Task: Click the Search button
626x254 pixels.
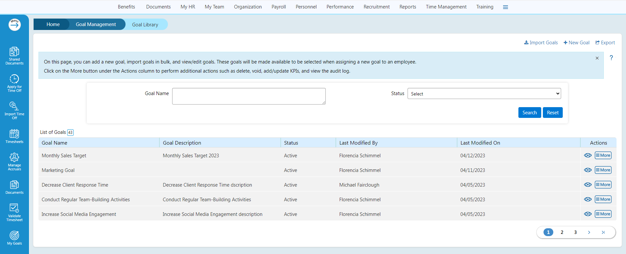Action: pos(529,113)
